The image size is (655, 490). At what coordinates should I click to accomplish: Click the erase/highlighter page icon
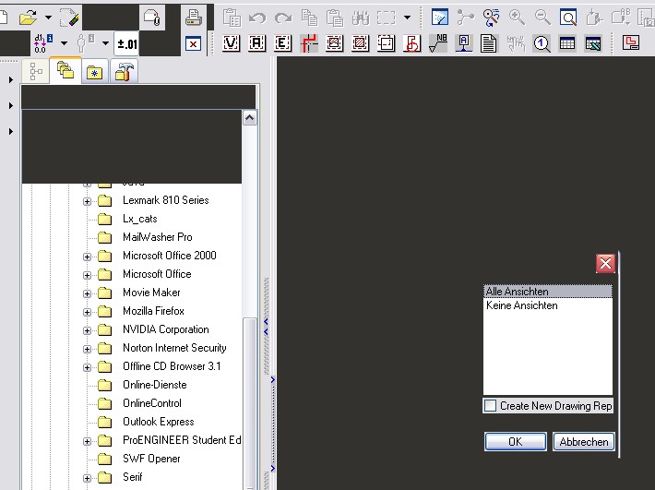pyautogui.click(x=69, y=18)
